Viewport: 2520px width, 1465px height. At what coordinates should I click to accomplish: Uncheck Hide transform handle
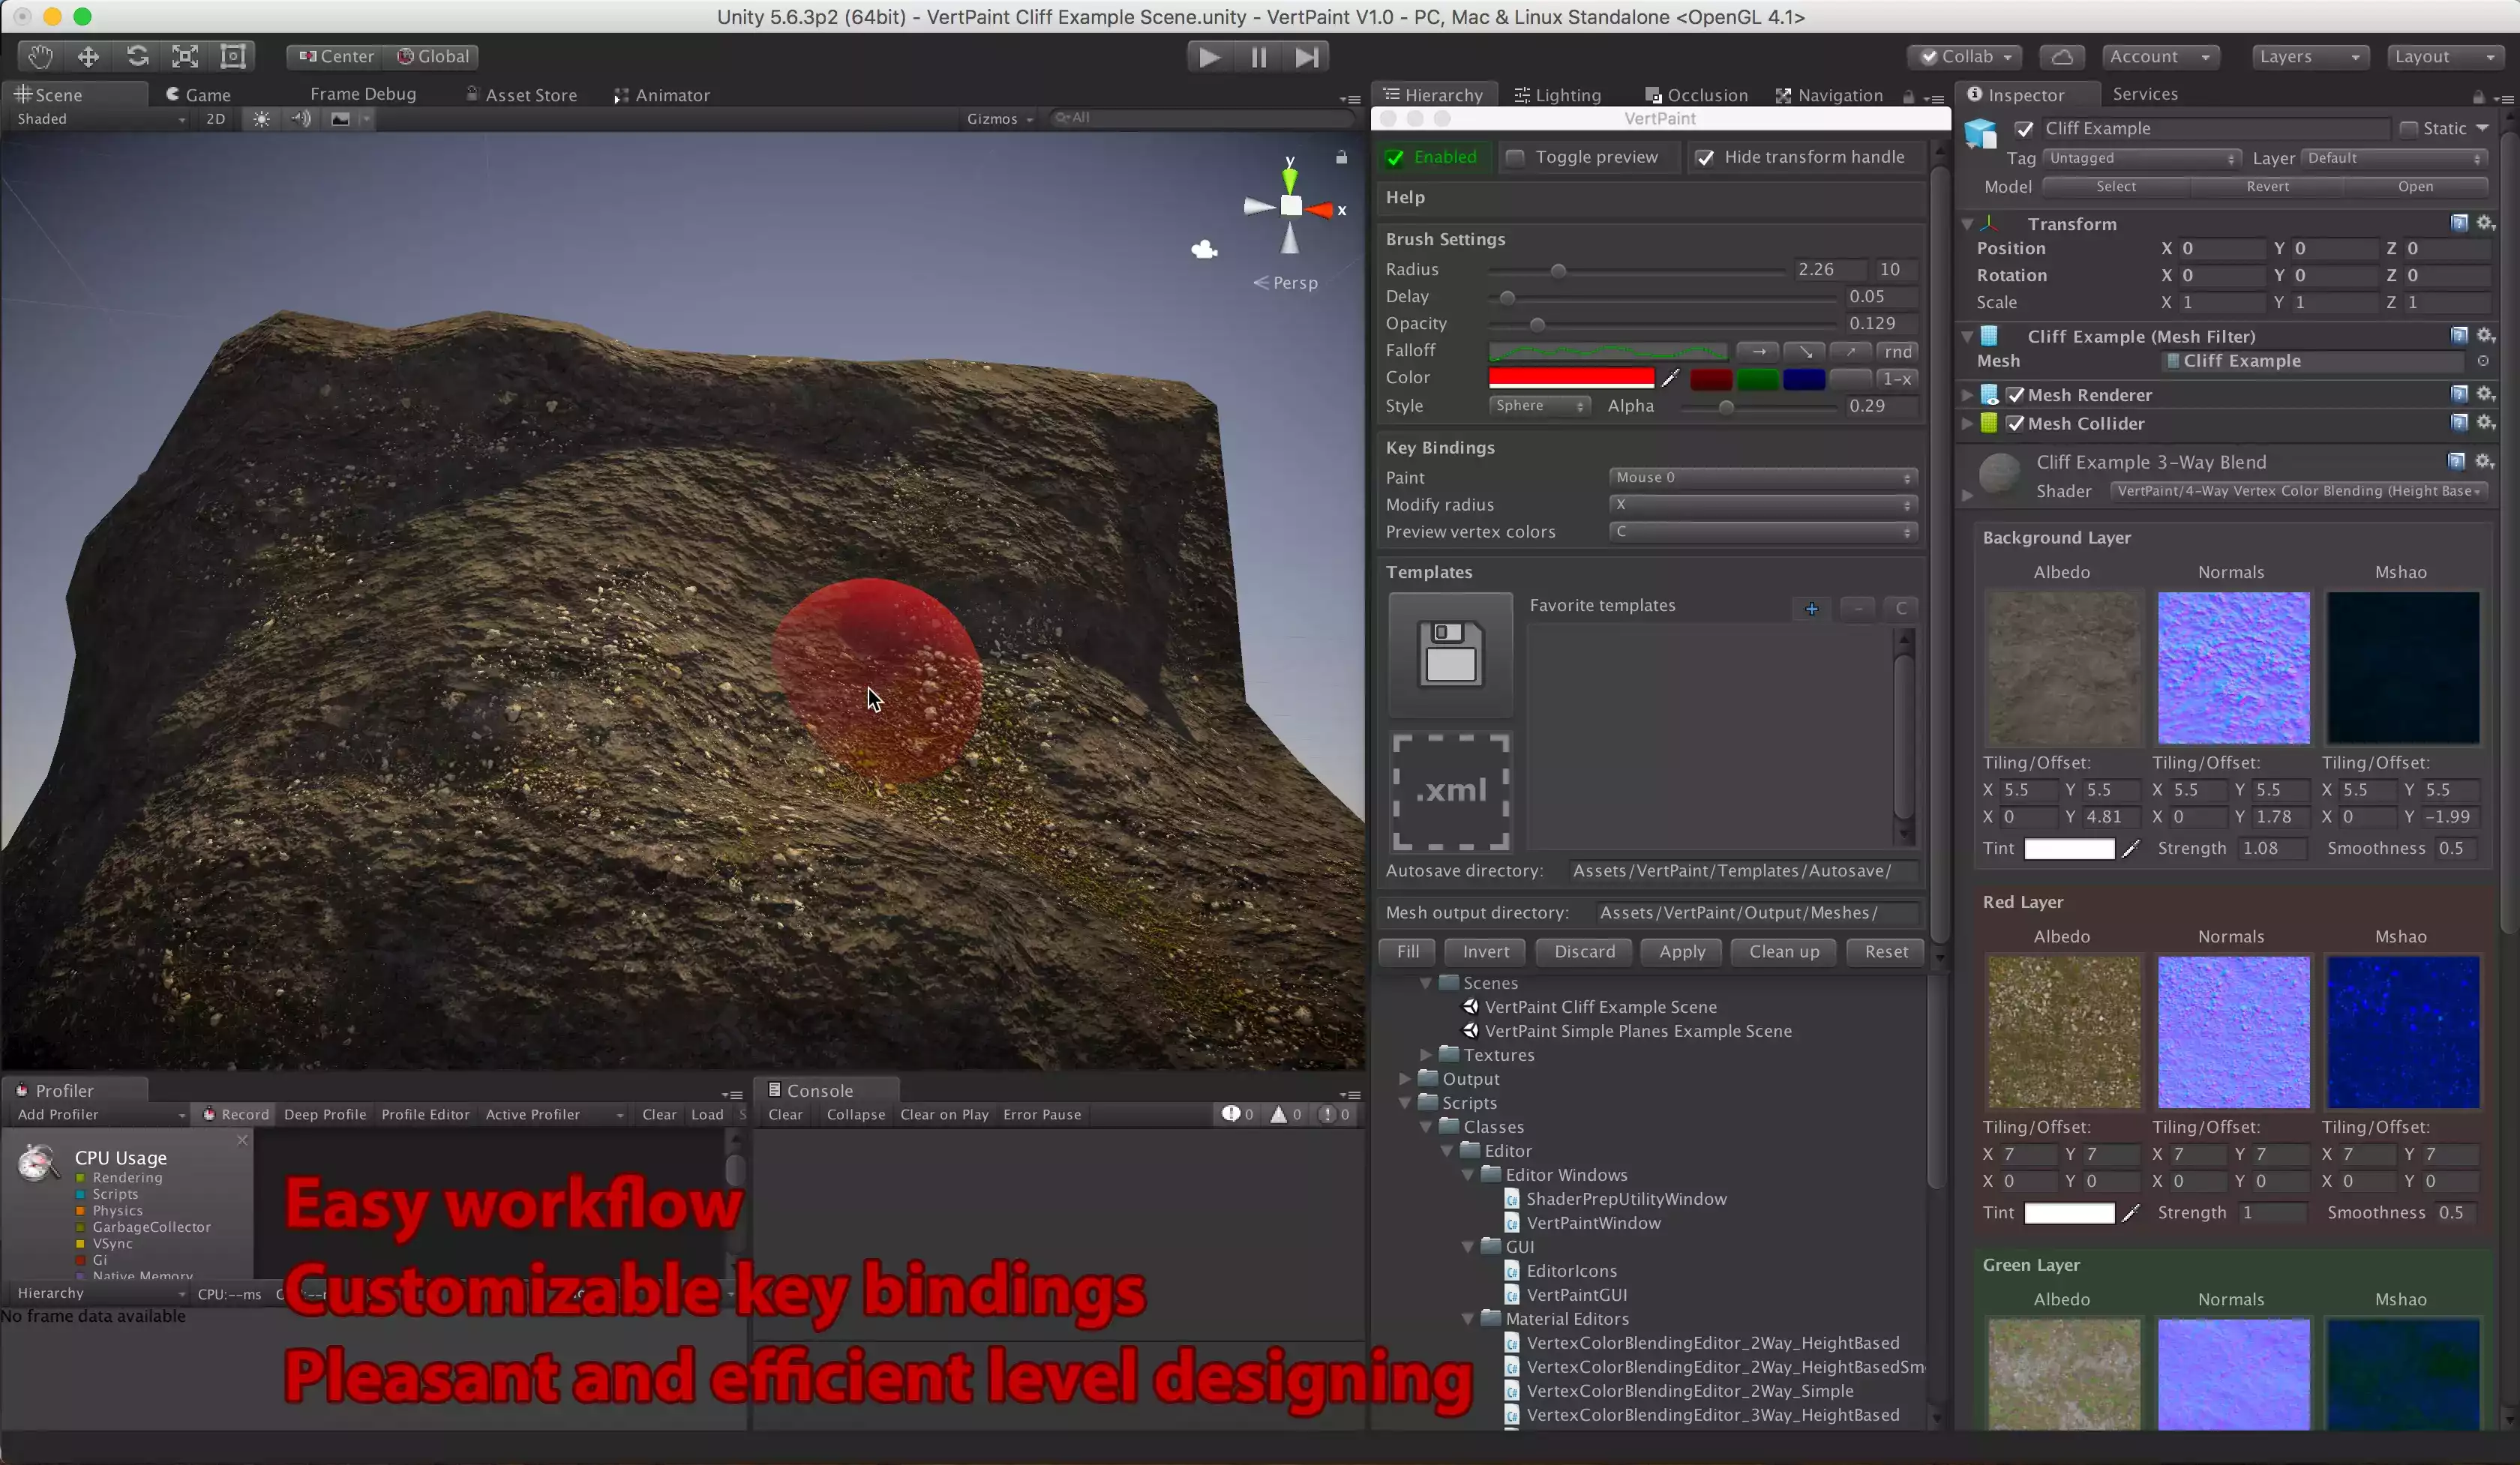1705,158
